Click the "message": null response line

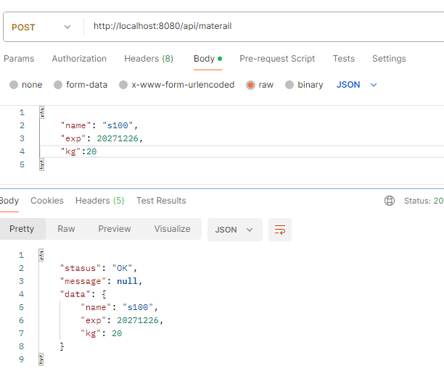pos(101,281)
